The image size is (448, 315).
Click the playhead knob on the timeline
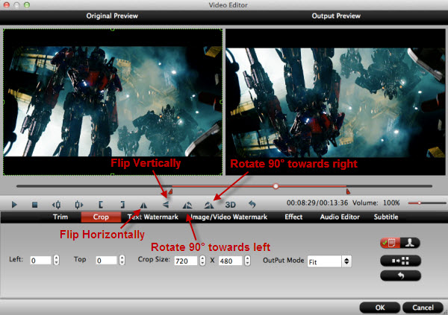pos(276,186)
